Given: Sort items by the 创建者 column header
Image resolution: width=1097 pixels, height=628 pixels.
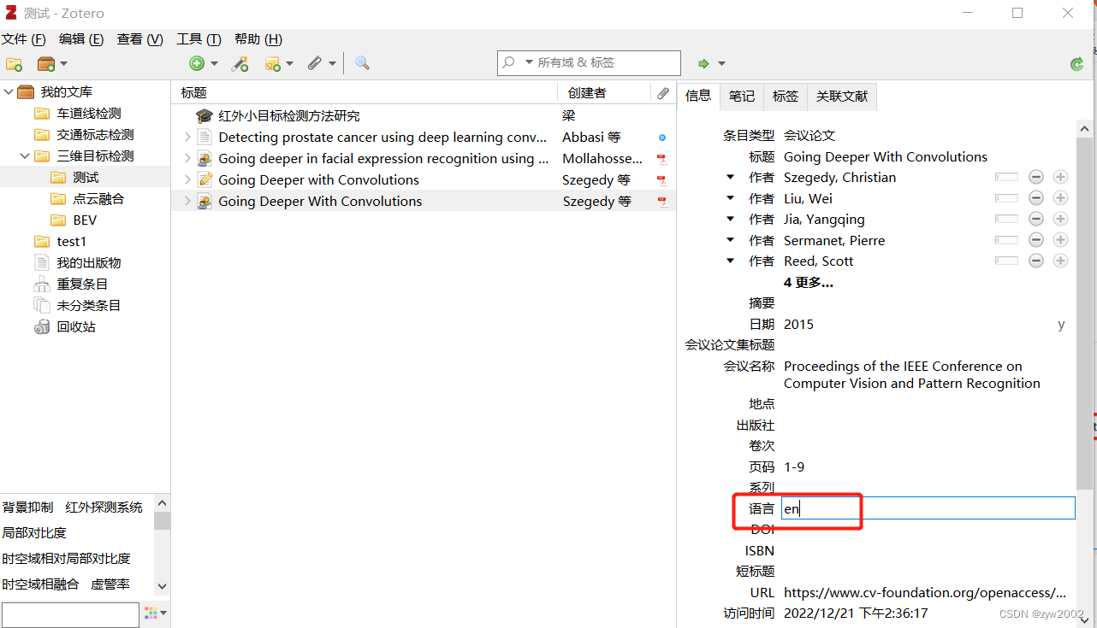Looking at the screenshot, I should [604, 93].
